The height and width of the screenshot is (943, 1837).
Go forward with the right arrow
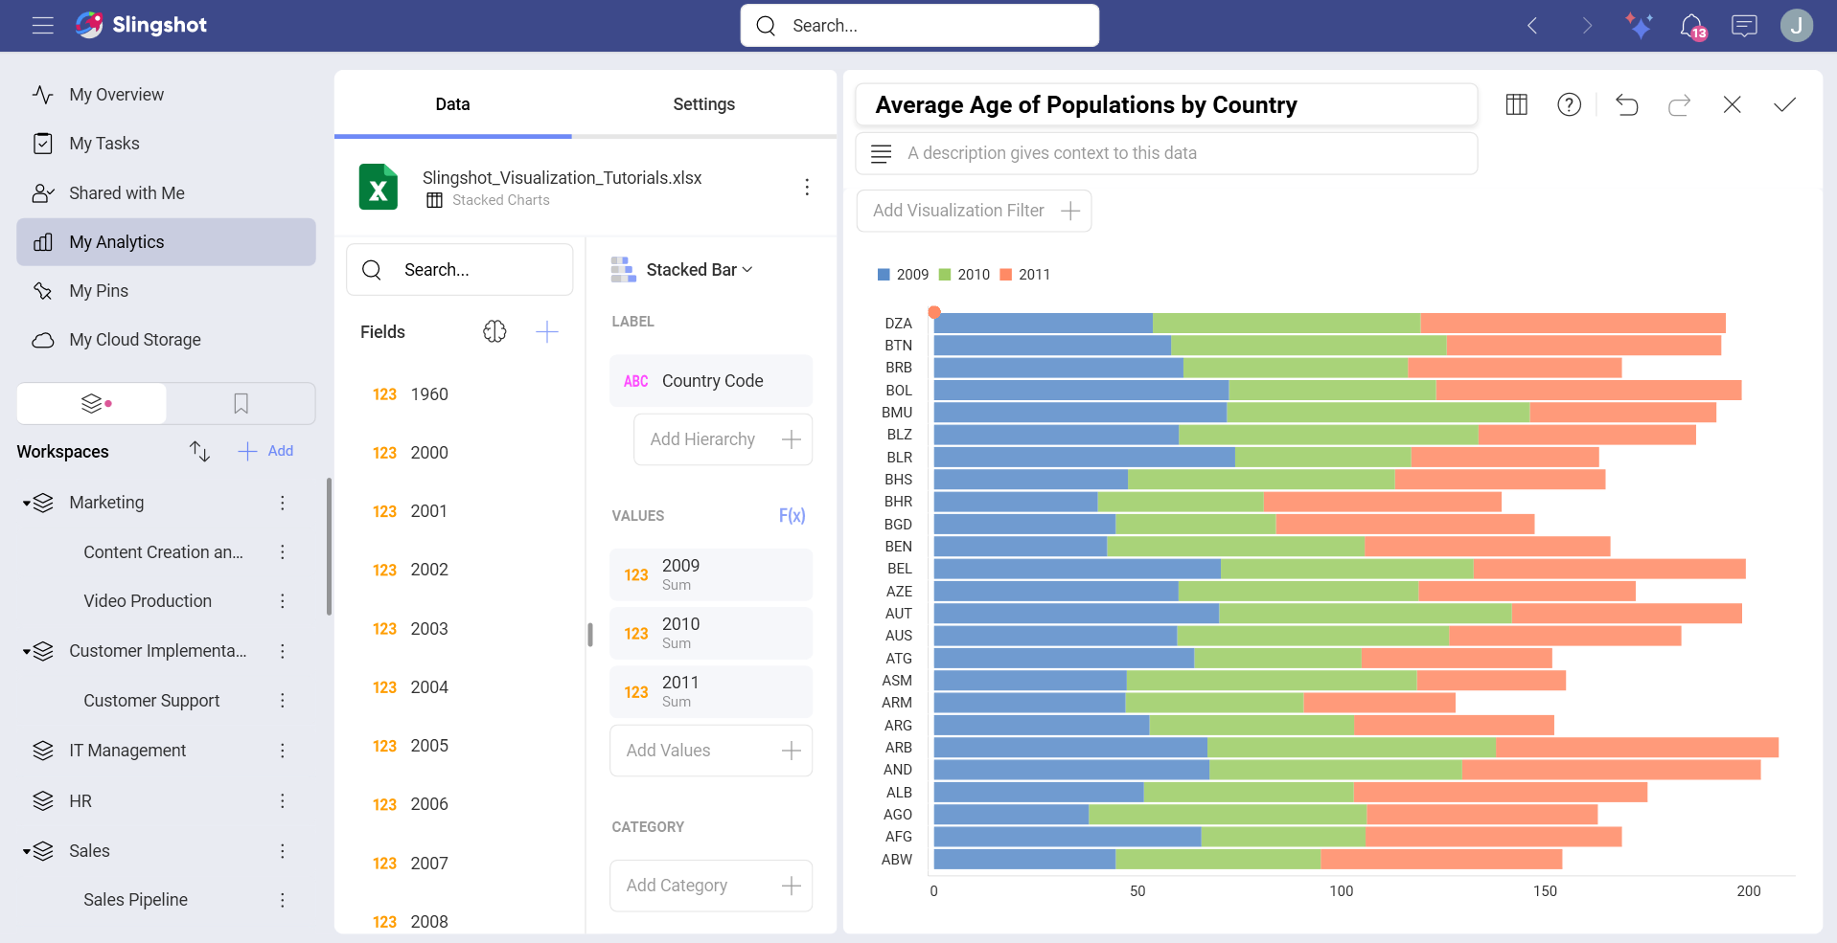click(x=1586, y=26)
